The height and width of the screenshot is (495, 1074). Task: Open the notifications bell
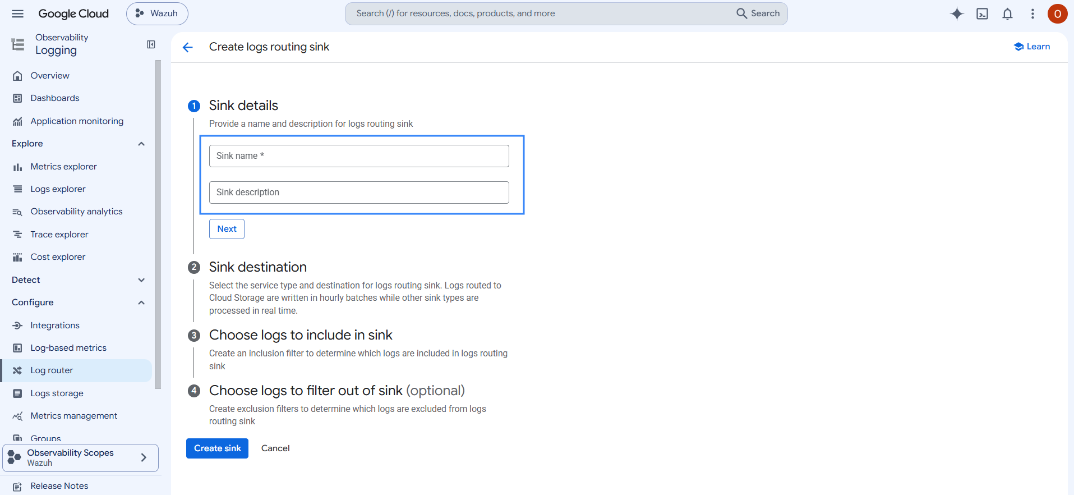click(x=1007, y=13)
